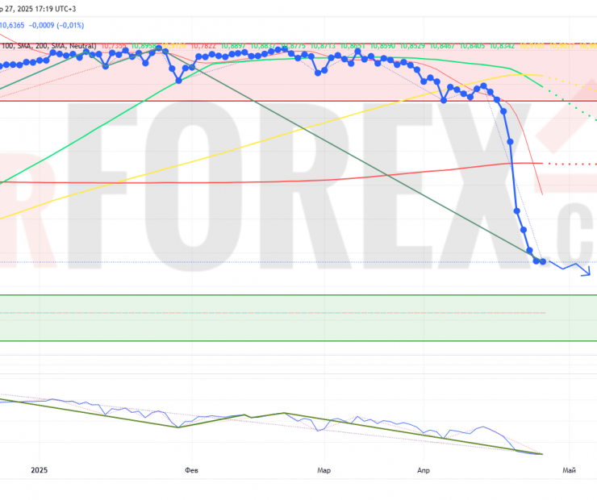Click the current price value 10,6365
597x500 pixels.
12,26
